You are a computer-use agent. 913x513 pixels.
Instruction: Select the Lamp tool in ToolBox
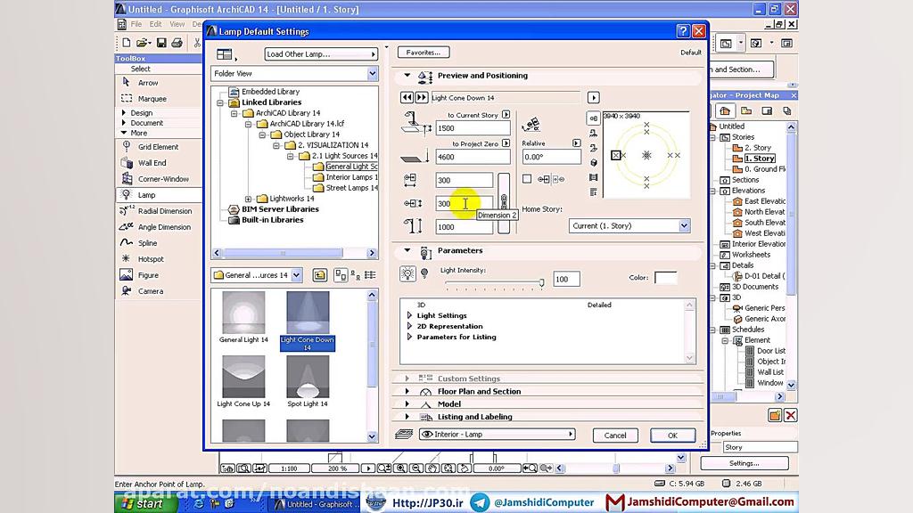pyautogui.click(x=146, y=195)
